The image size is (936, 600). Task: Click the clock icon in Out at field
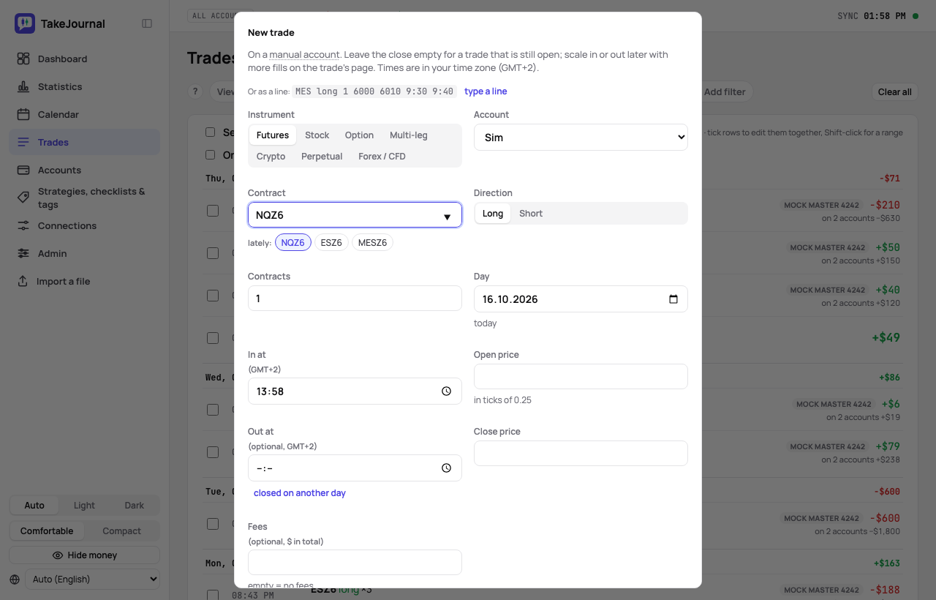click(x=447, y=468)
